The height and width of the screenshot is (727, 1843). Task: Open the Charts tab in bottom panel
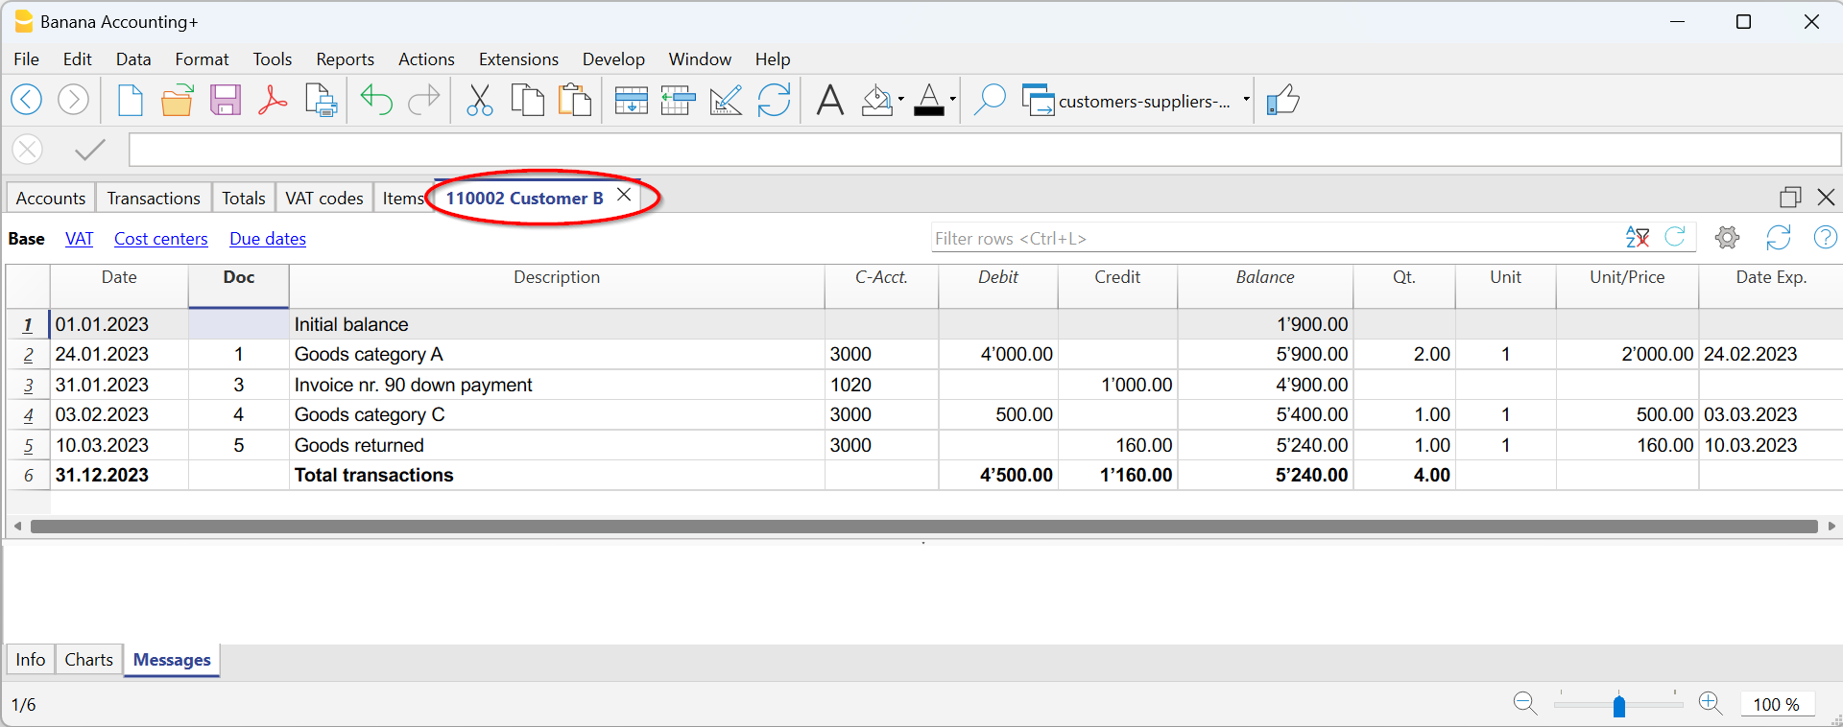[x=88, y=660]
